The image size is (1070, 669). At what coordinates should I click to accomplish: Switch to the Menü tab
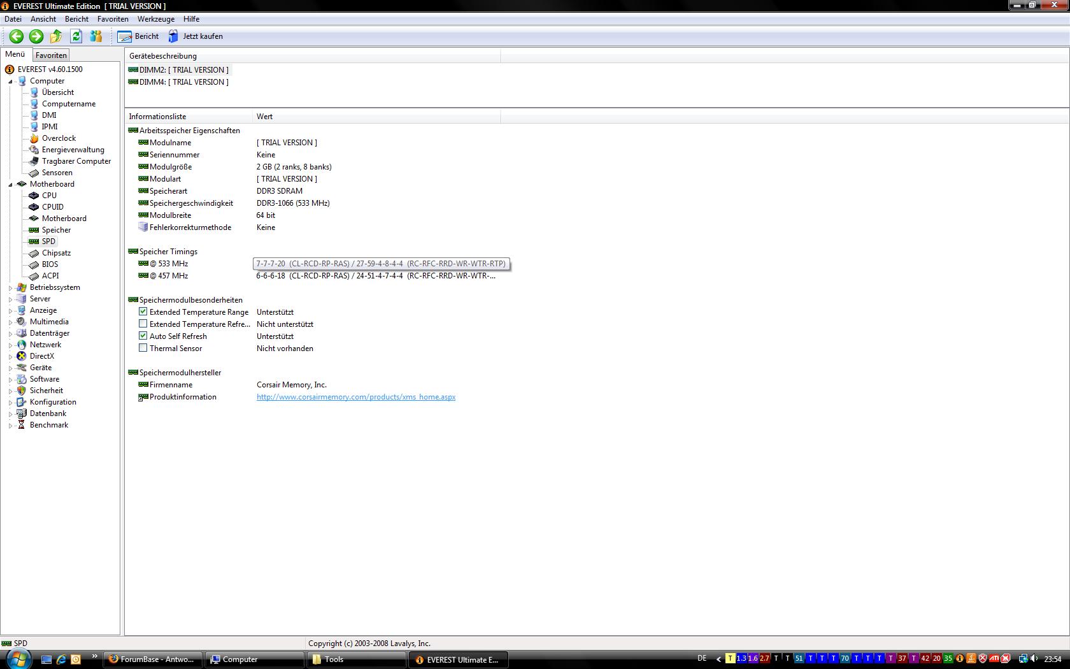[15, 55]
